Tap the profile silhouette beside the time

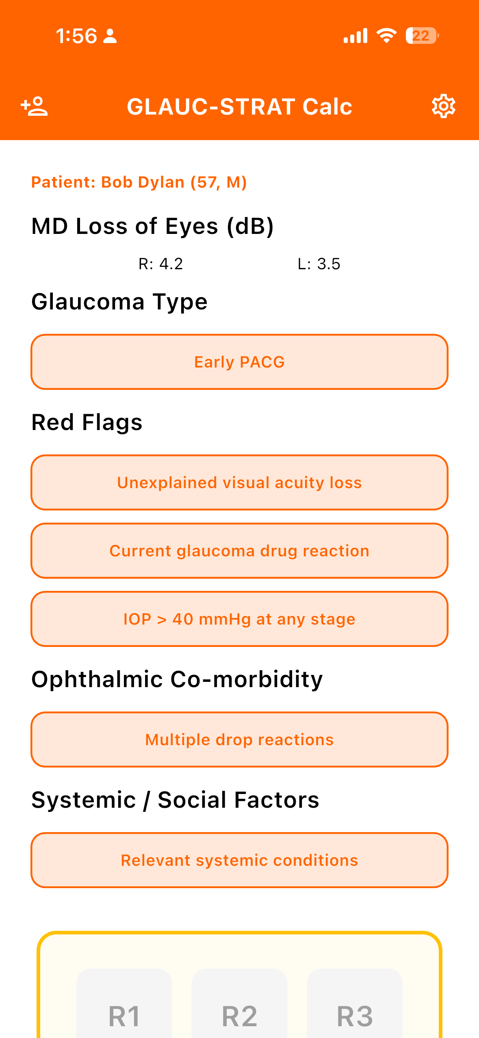pyautogui.click(x=110, y=36)
